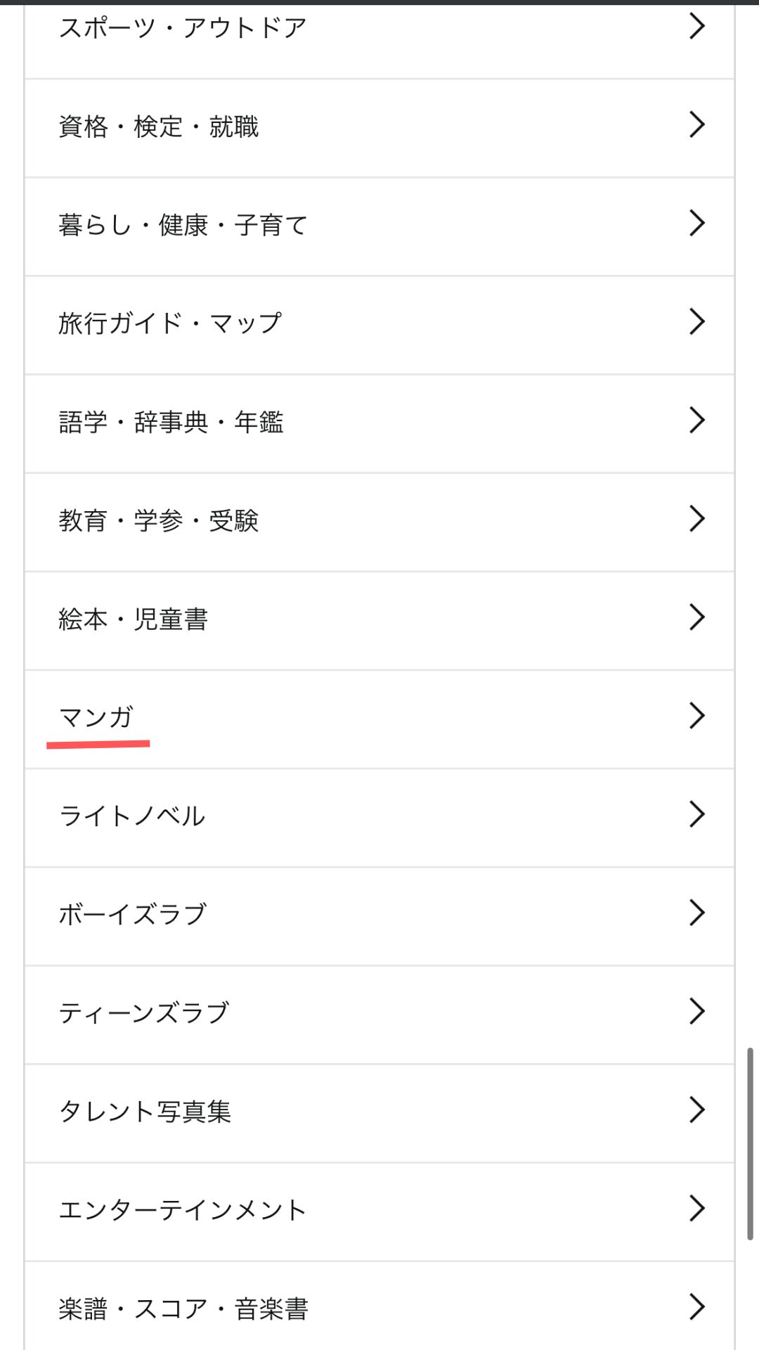Open 絵本・児童書 category
The image size is (759, 1350).
pyautogui.click(x=379, y=620)
